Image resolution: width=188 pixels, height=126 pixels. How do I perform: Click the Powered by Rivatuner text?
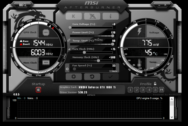pyautogui.click(x=167, y=95)
